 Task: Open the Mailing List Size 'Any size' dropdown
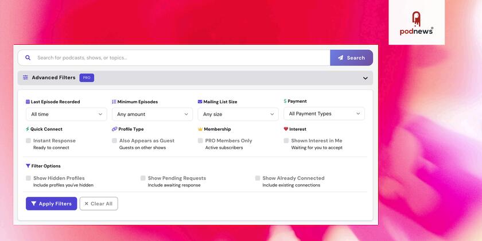238,114
